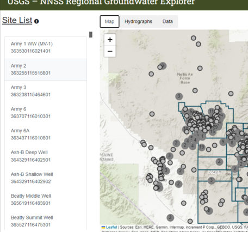Click cluster marker labeled 15
This screenshot has width=248, height=232.
coord(213,131)
